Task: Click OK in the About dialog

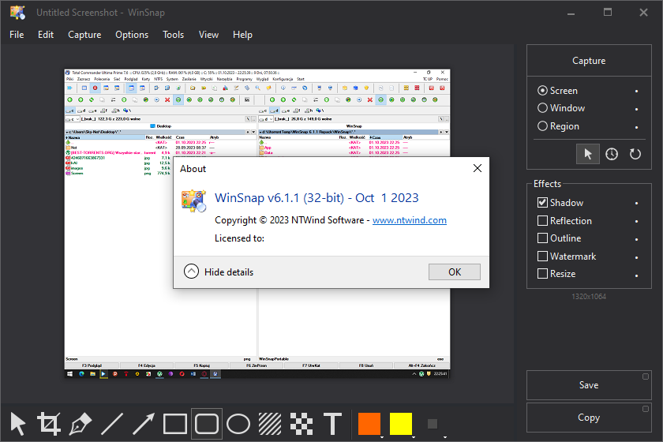Action: [x=455, y=272]
